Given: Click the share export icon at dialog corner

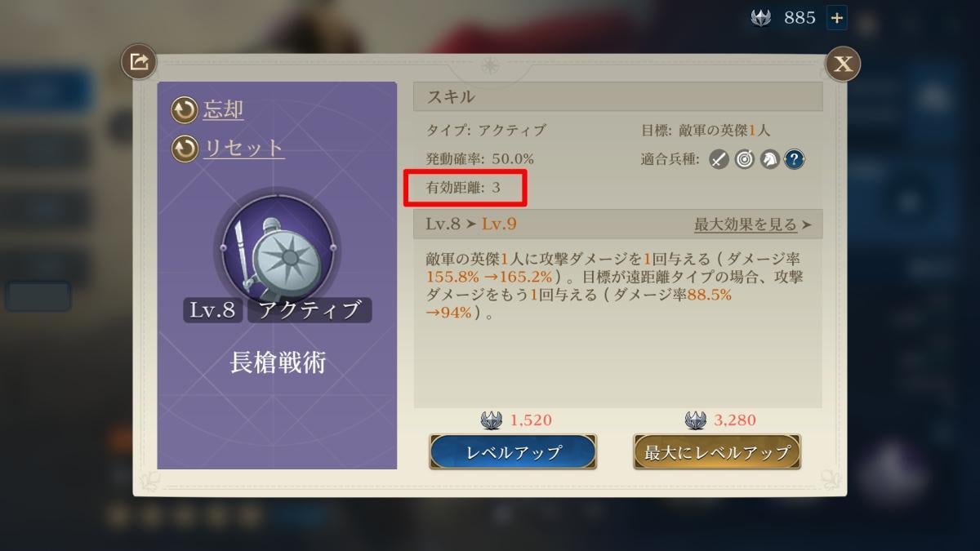Looking at the screenshot, I should coord(139,62).
